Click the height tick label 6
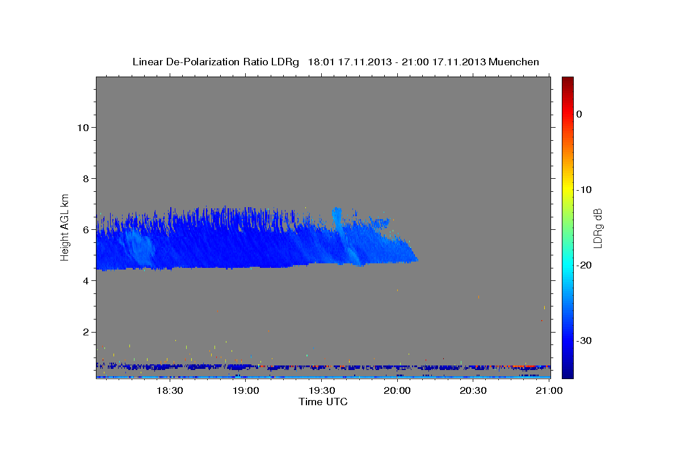This screenshot has height=454, width=681. (x=85, y=229)
